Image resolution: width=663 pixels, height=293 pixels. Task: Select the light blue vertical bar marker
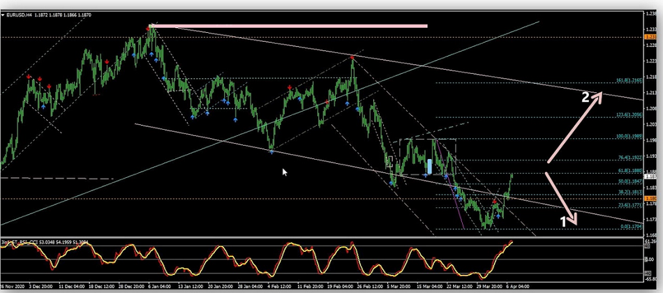pos(430,167)
